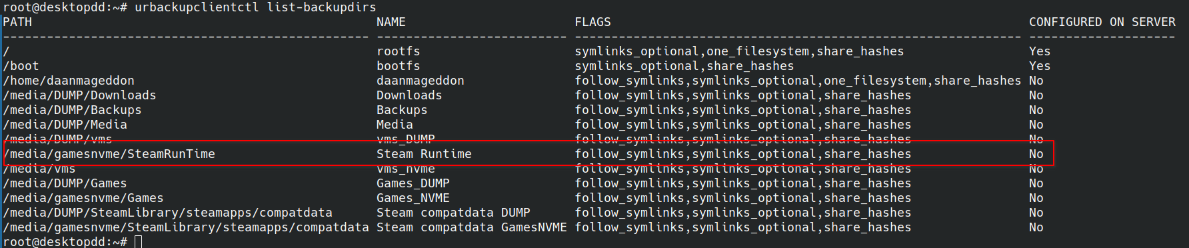Click the Steam Runtime name entry

(x=425, y=154)
